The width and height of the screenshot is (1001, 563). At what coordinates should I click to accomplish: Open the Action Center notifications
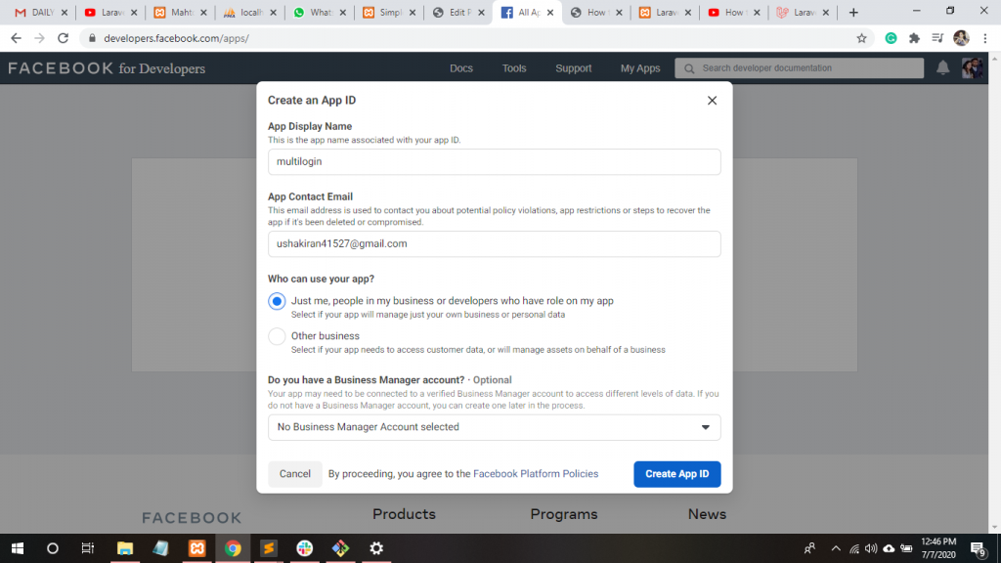[978, 548]
